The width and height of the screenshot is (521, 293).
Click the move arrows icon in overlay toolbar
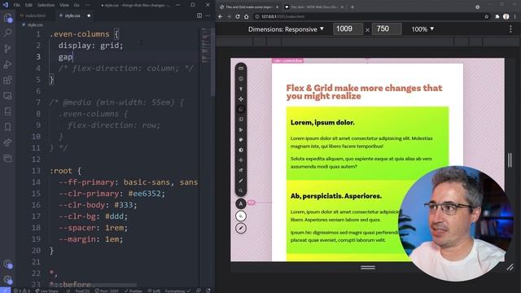[241, 99]
